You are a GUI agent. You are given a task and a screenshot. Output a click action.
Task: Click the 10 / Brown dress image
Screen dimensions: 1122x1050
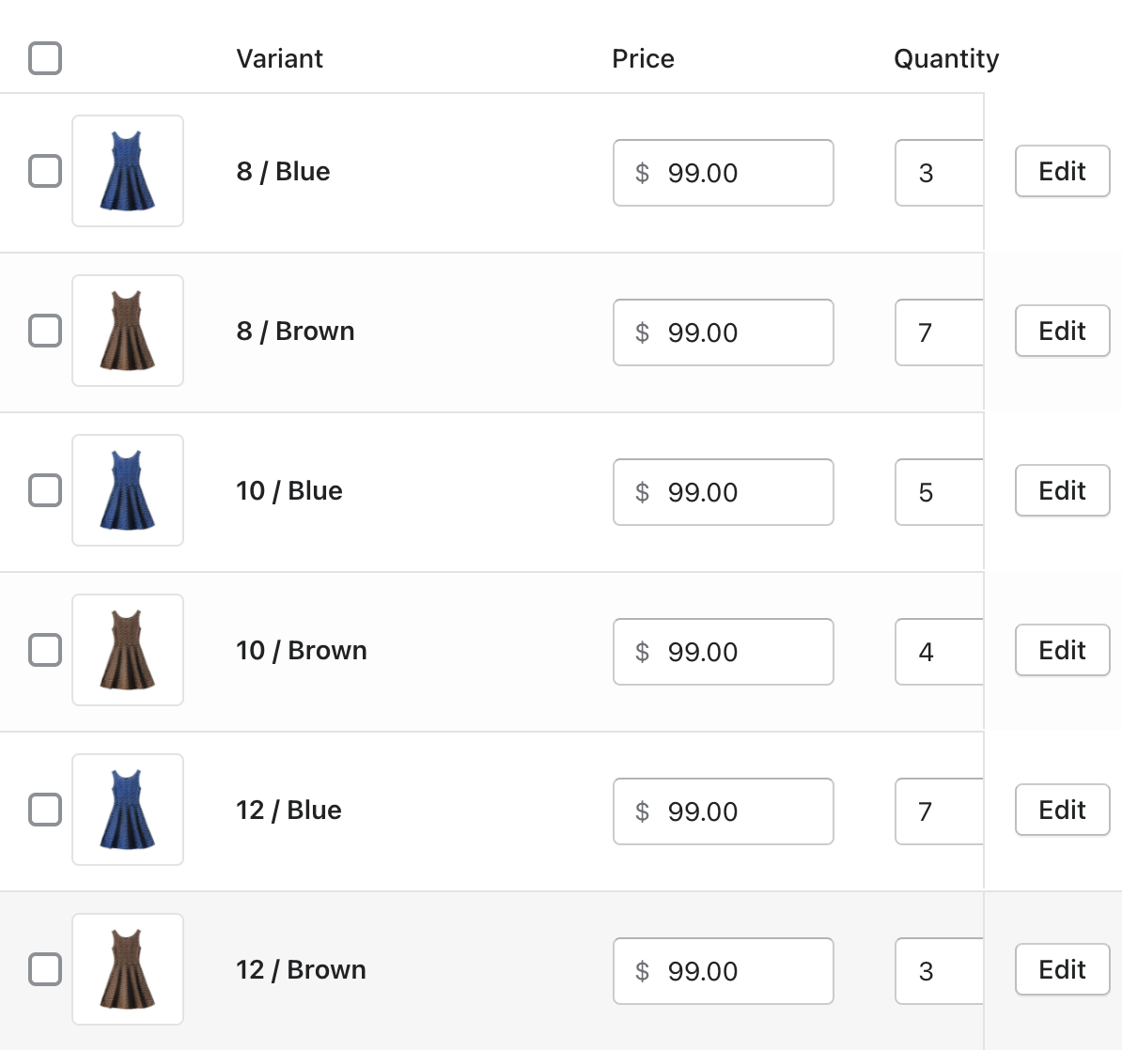pos(128,650)
